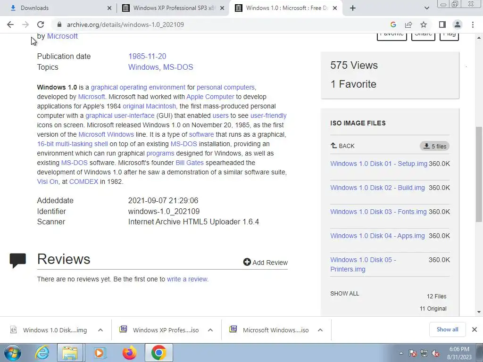Open the Bill Gates link
Screen dimensions: 483x362
pyautogui.click(x=190, y=163)
